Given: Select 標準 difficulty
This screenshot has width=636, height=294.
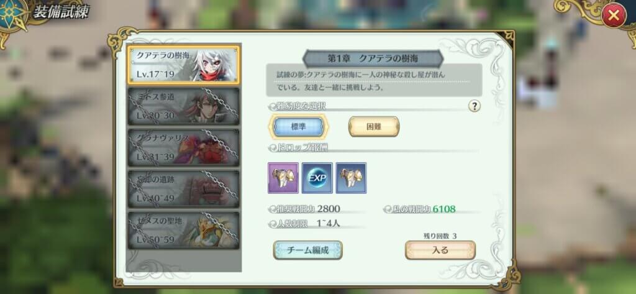Looking at the screenshot, I should [x=299, y=127].
